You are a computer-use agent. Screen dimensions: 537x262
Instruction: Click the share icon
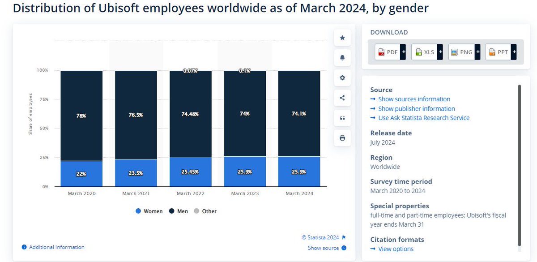[x=342, y=98]
